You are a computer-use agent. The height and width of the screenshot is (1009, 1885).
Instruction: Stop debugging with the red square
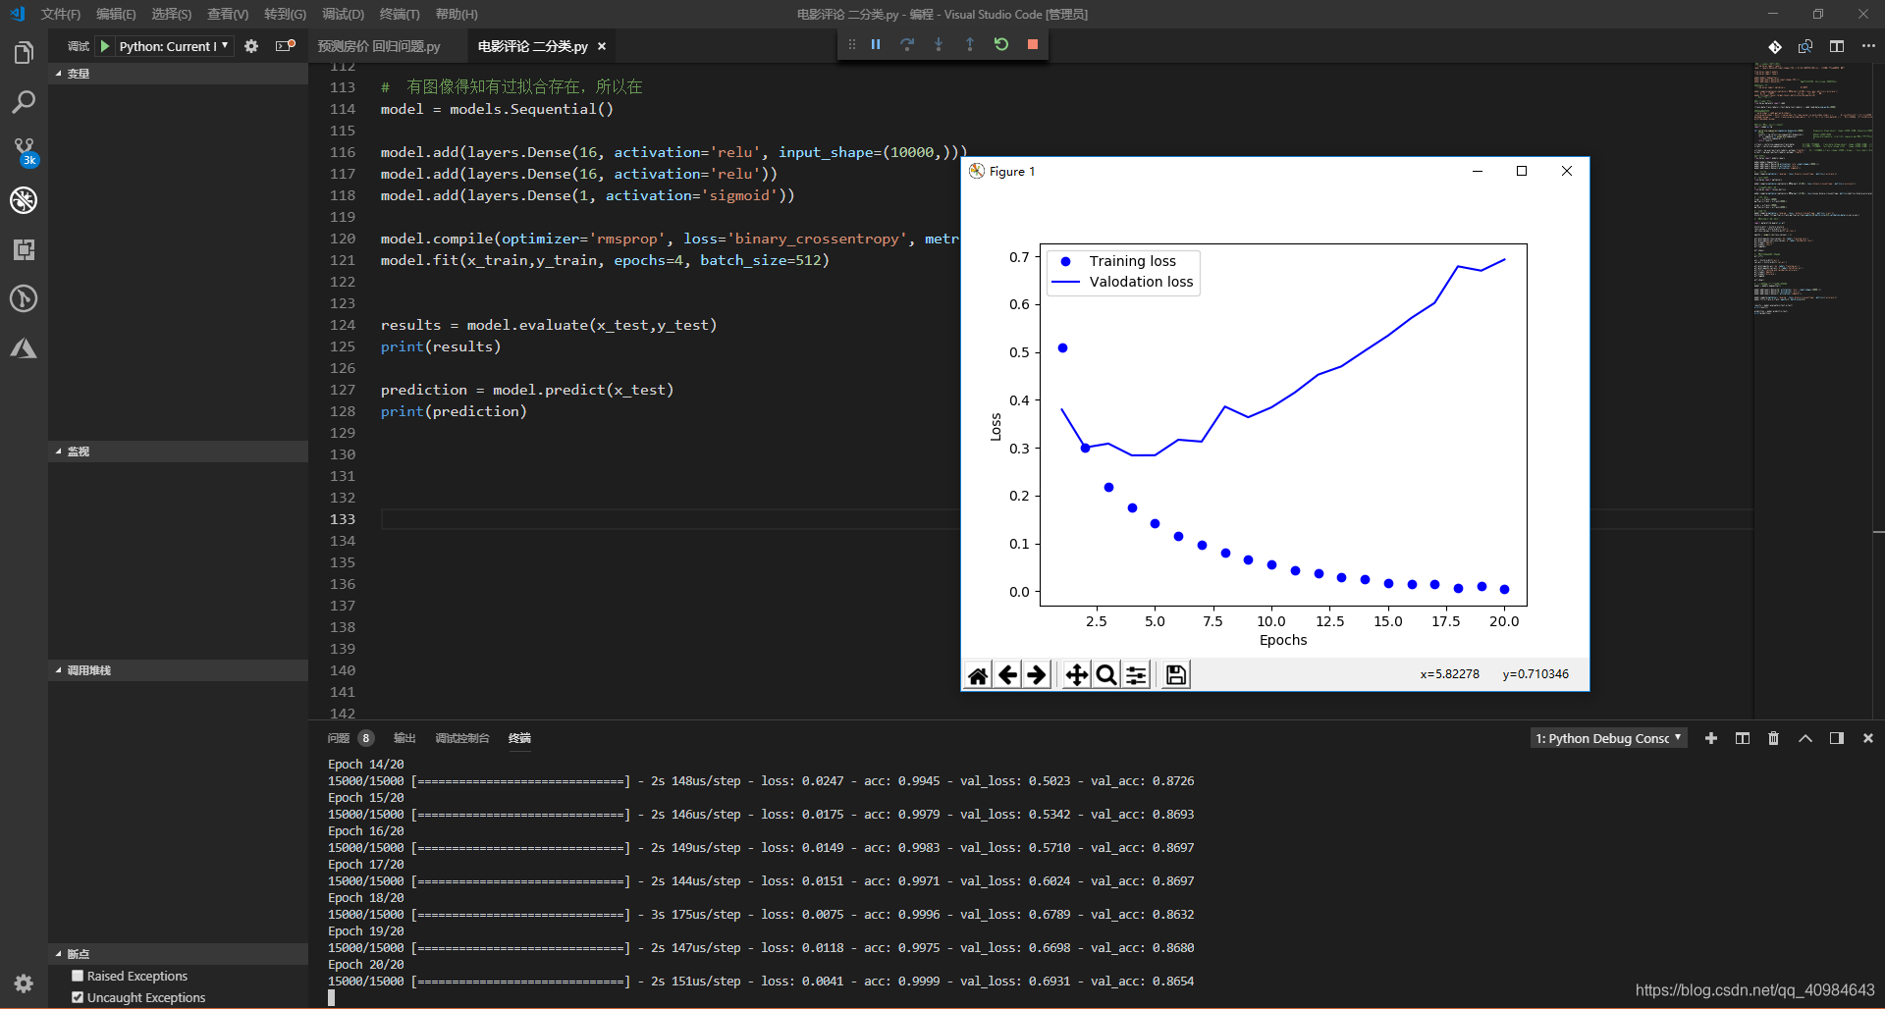pos(1033,44)
